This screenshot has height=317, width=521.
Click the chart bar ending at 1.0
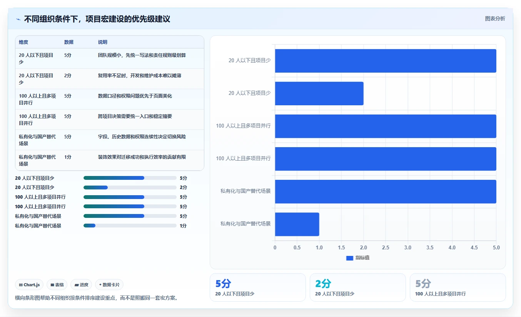(x=297, y=224)
